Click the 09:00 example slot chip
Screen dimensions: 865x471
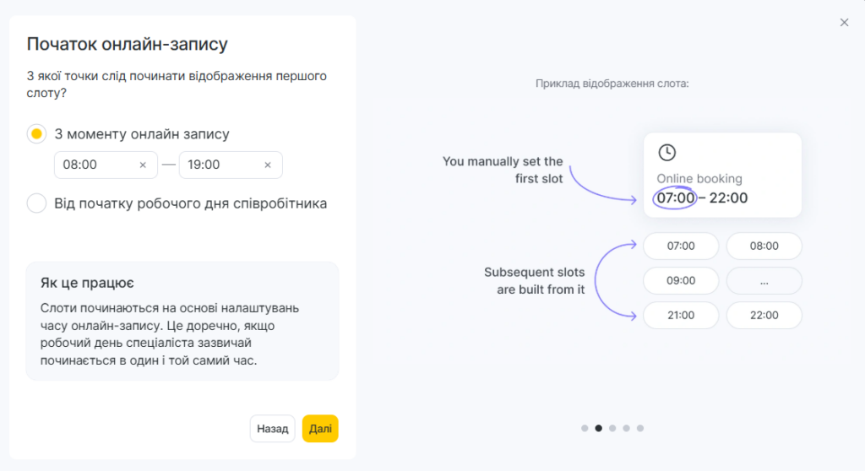pyautogui.click(x=681, y=281)
